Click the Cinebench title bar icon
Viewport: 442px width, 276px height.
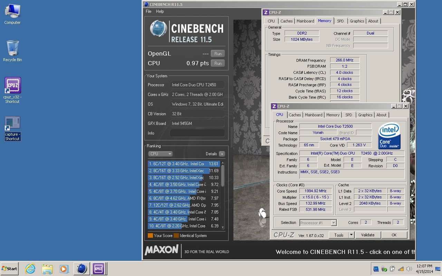coord(146,4)
